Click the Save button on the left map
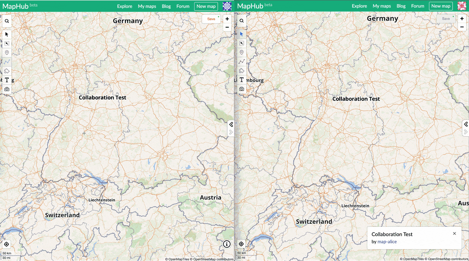Image resolution: width=469 pixels, height=261 pixels. click(211, 19)
